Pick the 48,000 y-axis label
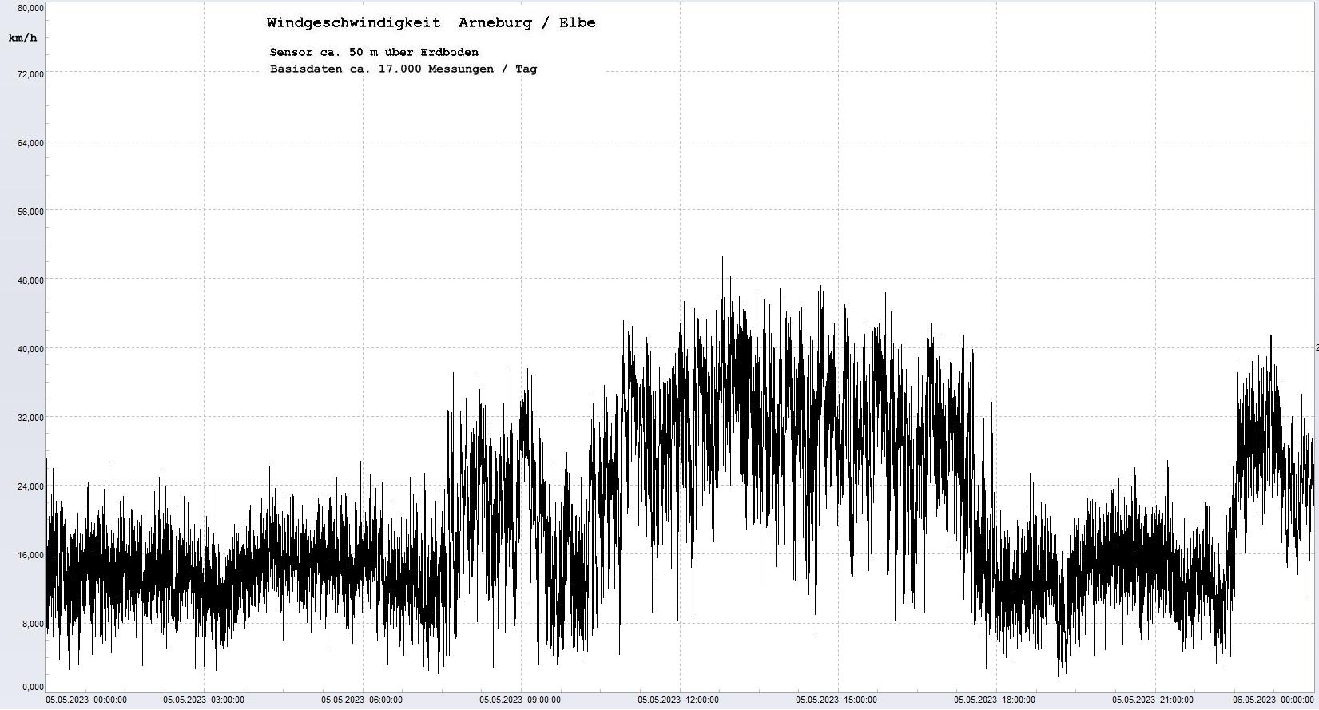Screen dimensions: 1319x710 click(30, 280)
